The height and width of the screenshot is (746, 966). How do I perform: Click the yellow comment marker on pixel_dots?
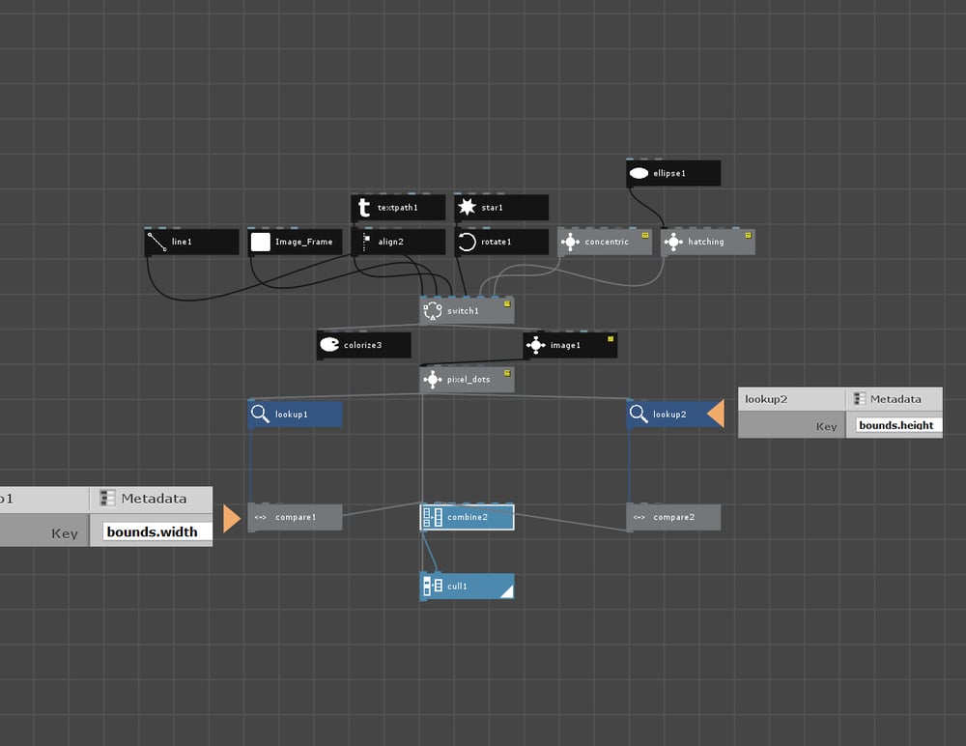coord(508,373)
